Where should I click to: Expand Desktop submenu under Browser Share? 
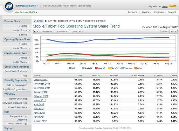click(24, 26)
